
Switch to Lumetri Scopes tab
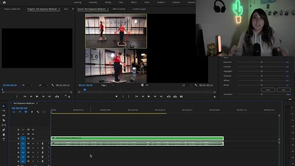tap(139, 9)
